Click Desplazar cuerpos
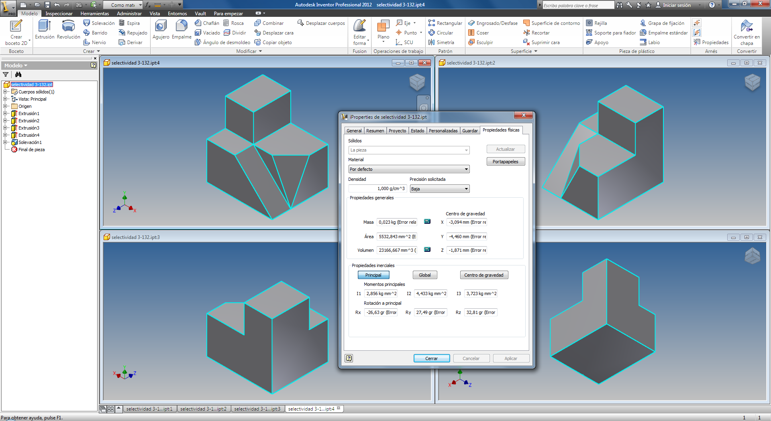This screenshot has height=421, width=771. pos(321,23)
